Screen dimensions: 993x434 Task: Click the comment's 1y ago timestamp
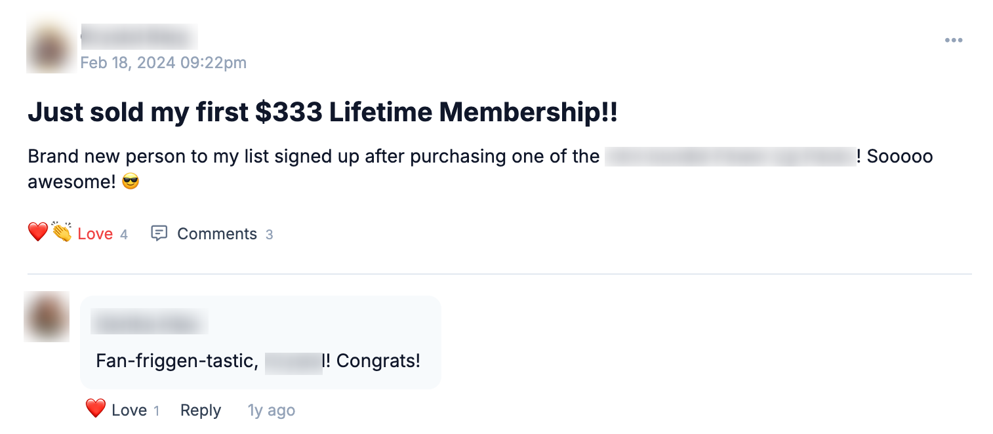[272, 410]
